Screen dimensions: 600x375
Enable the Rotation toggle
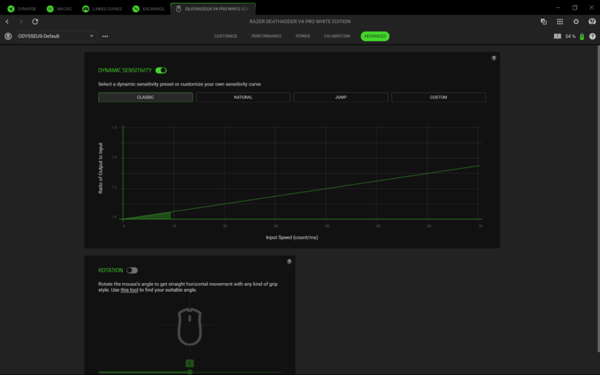(131, 270)
